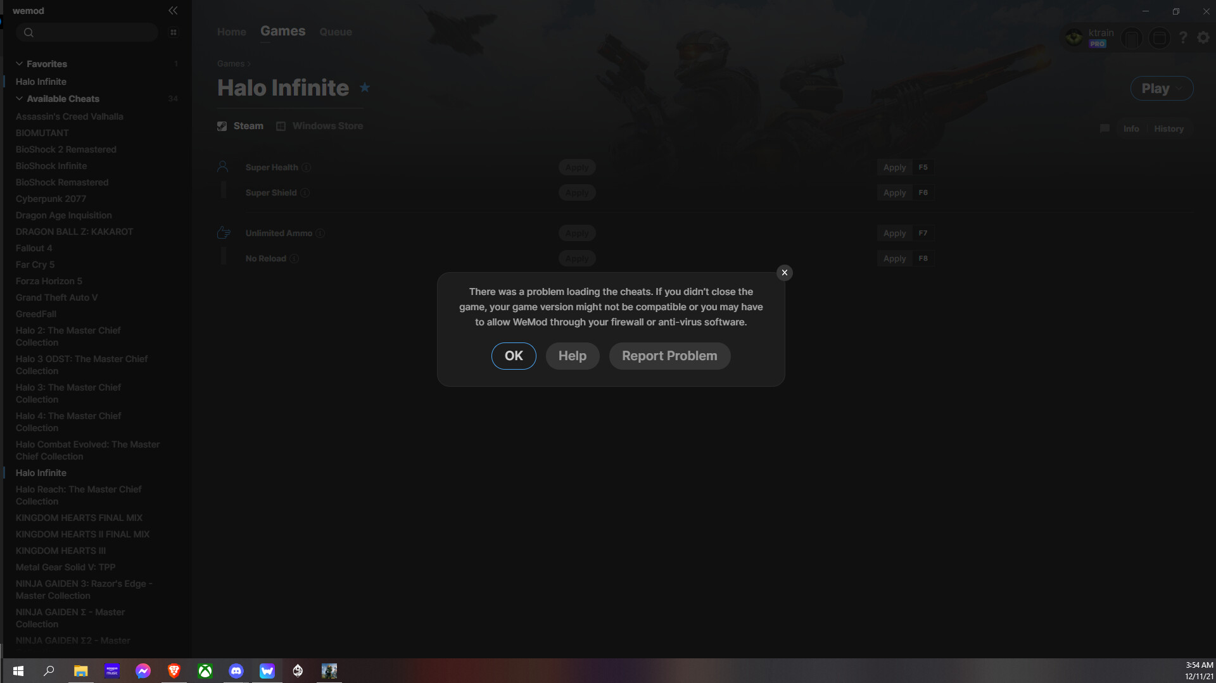
Task: Switch to the Home tab
Action: click(231, 32)
